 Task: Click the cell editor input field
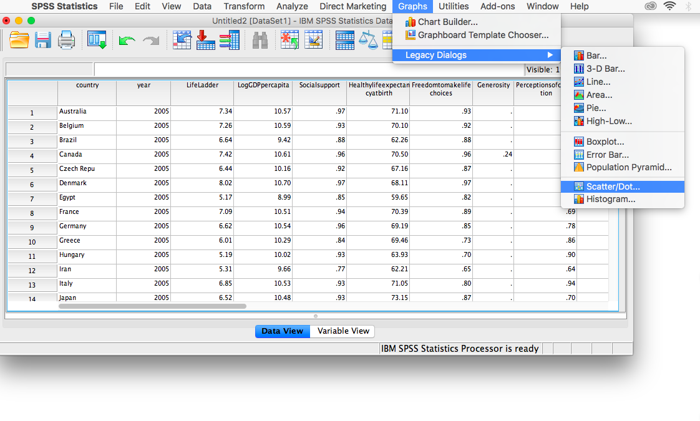[309, 69]
